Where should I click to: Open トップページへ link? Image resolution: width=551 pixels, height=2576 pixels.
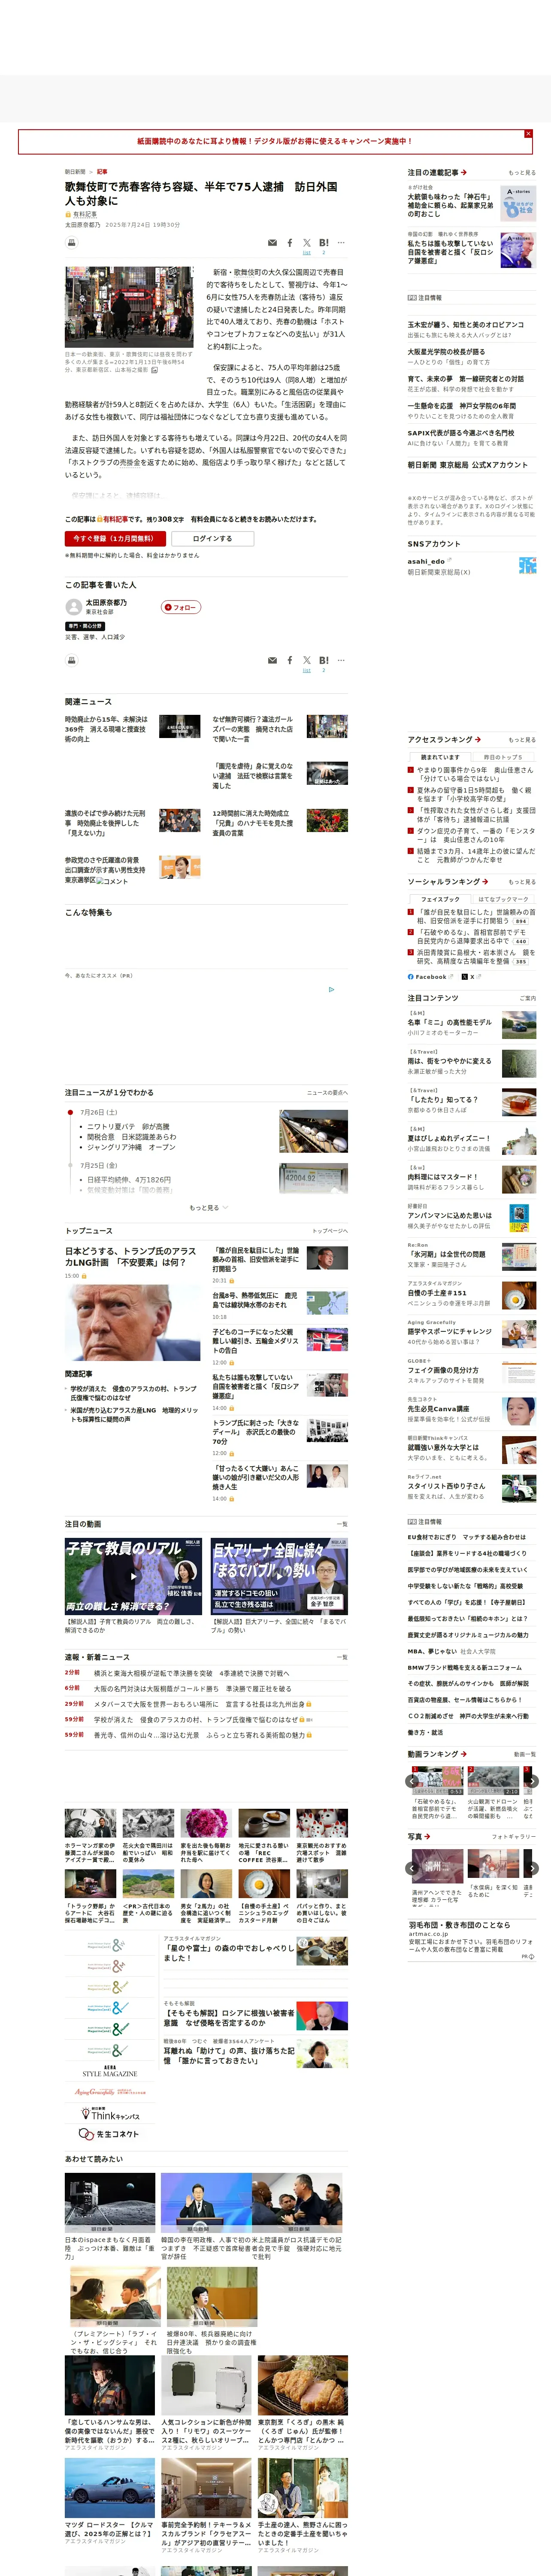tap(330, 1231)
